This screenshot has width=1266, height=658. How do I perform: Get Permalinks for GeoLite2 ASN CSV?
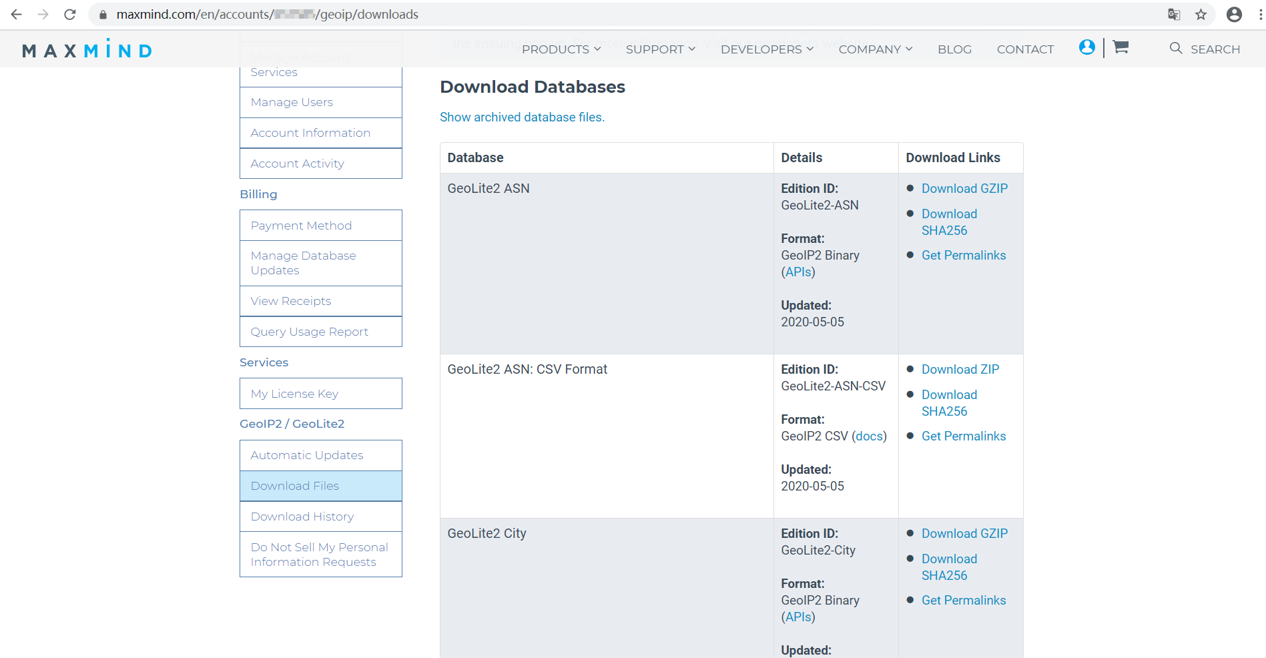pos(964,436)
